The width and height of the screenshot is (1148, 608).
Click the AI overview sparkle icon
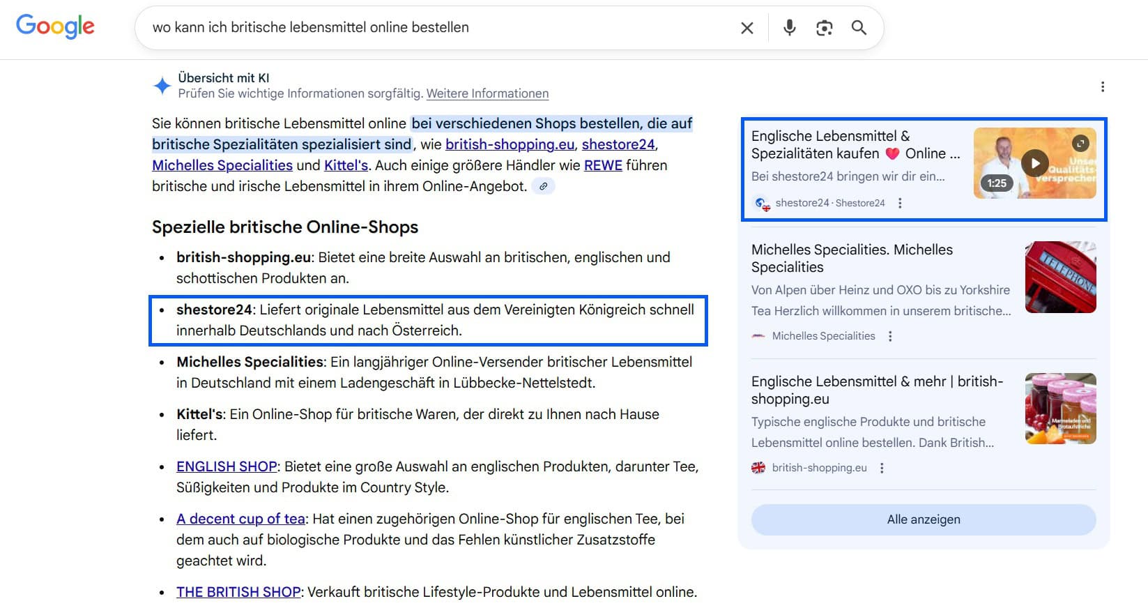162,86
